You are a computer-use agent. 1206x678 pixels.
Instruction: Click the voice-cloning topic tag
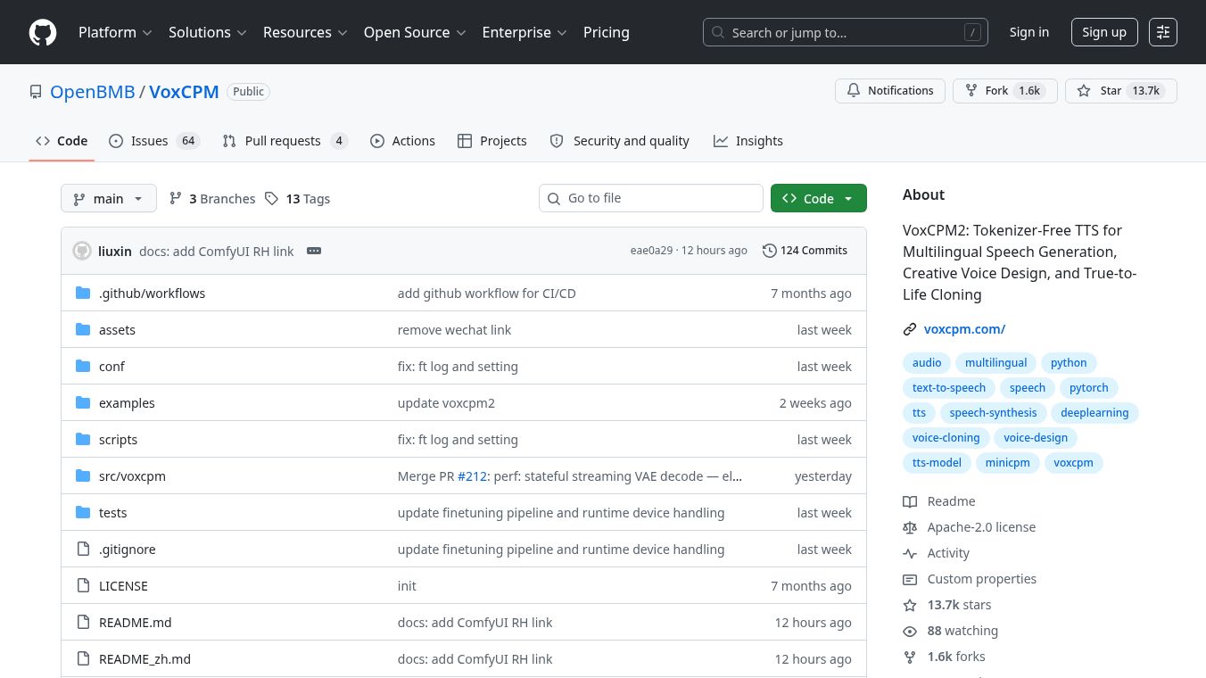[946, 438]
